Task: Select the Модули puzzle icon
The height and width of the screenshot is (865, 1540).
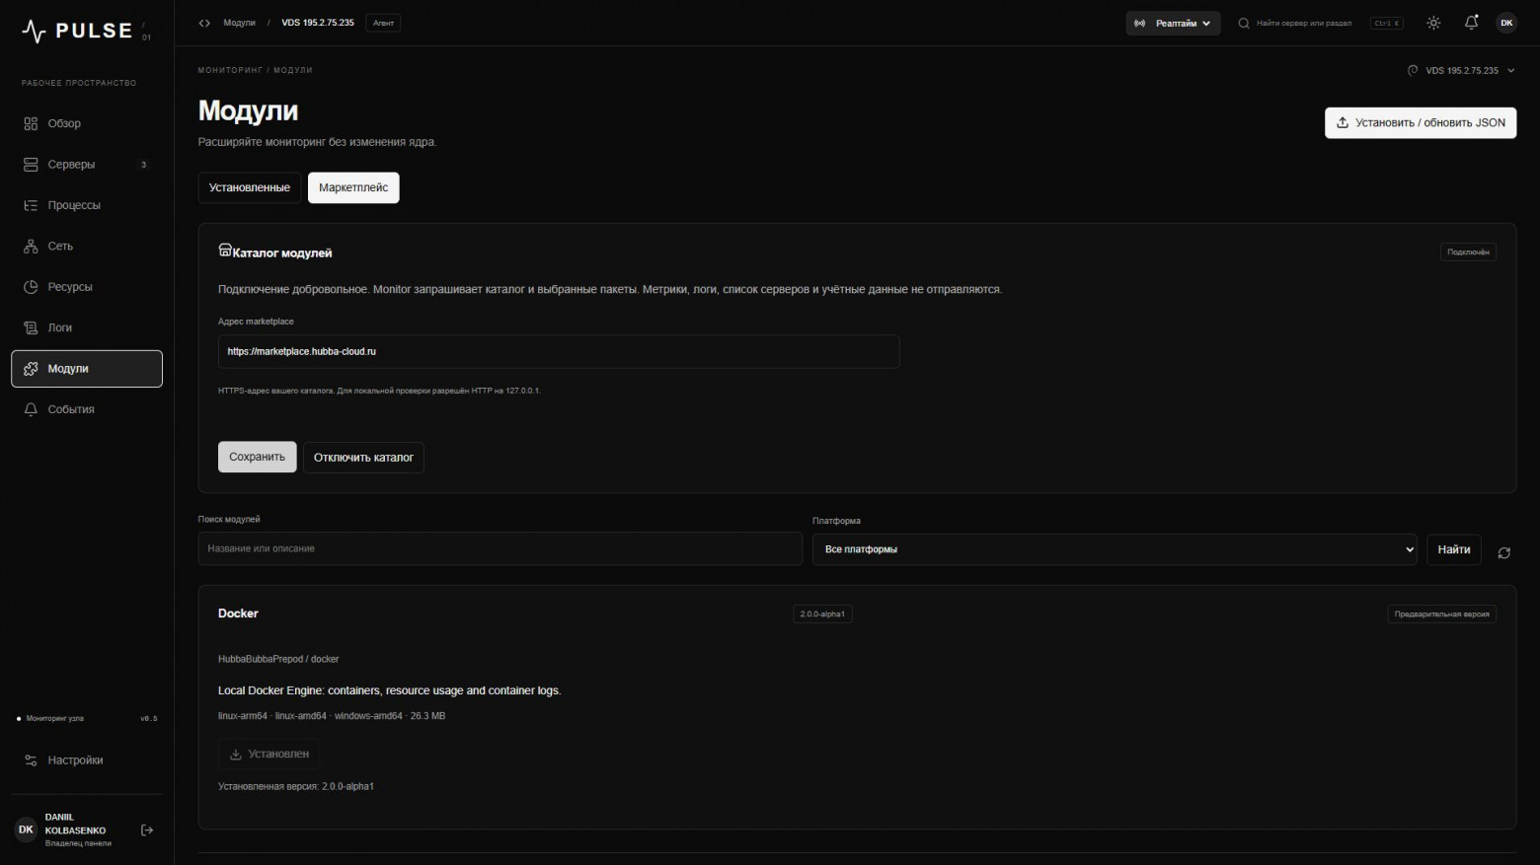Action: click(x=31, y=369)
